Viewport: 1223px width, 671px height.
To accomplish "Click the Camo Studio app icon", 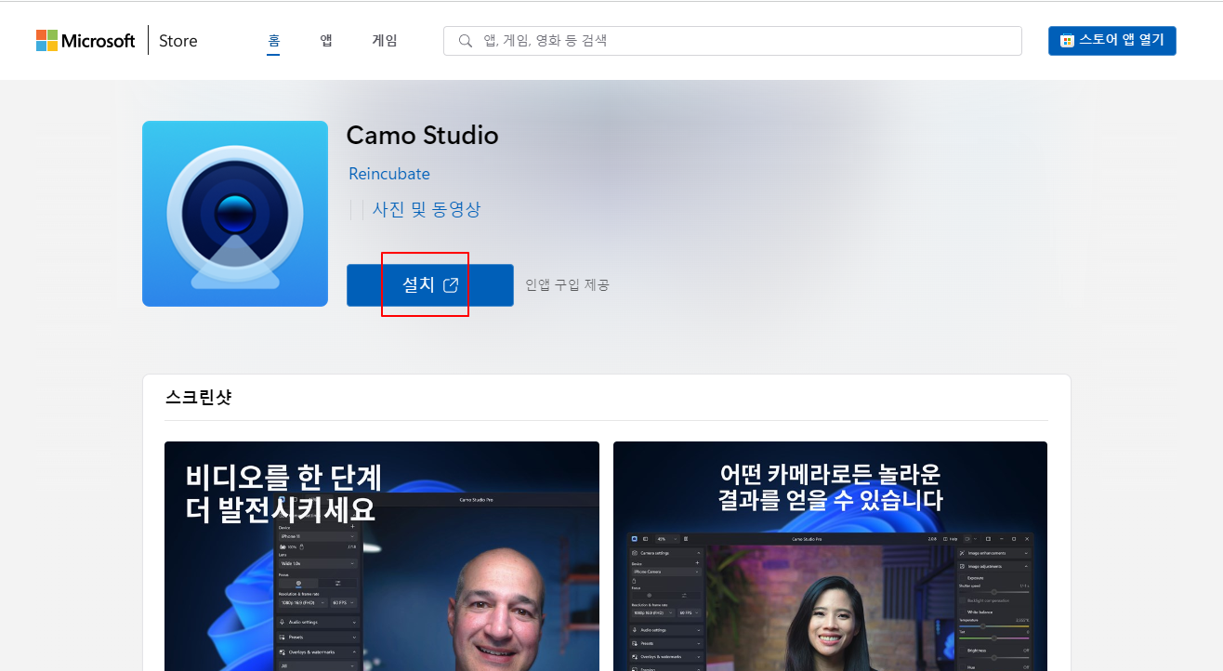I will (x=235, y=214).
